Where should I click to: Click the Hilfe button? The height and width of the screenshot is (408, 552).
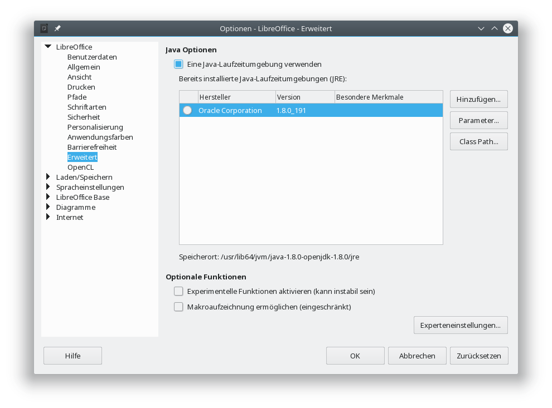(73, 356)
